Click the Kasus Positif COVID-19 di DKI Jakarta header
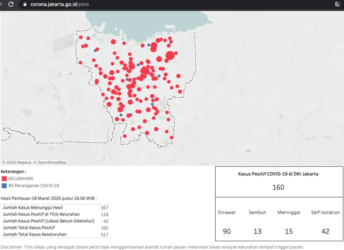The width and height of the screenshot is (344, 250). coord(278,174)
